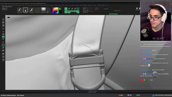Click the YouTube icon beside 'halo' message
172x97 pixels.
coord(142,80)
